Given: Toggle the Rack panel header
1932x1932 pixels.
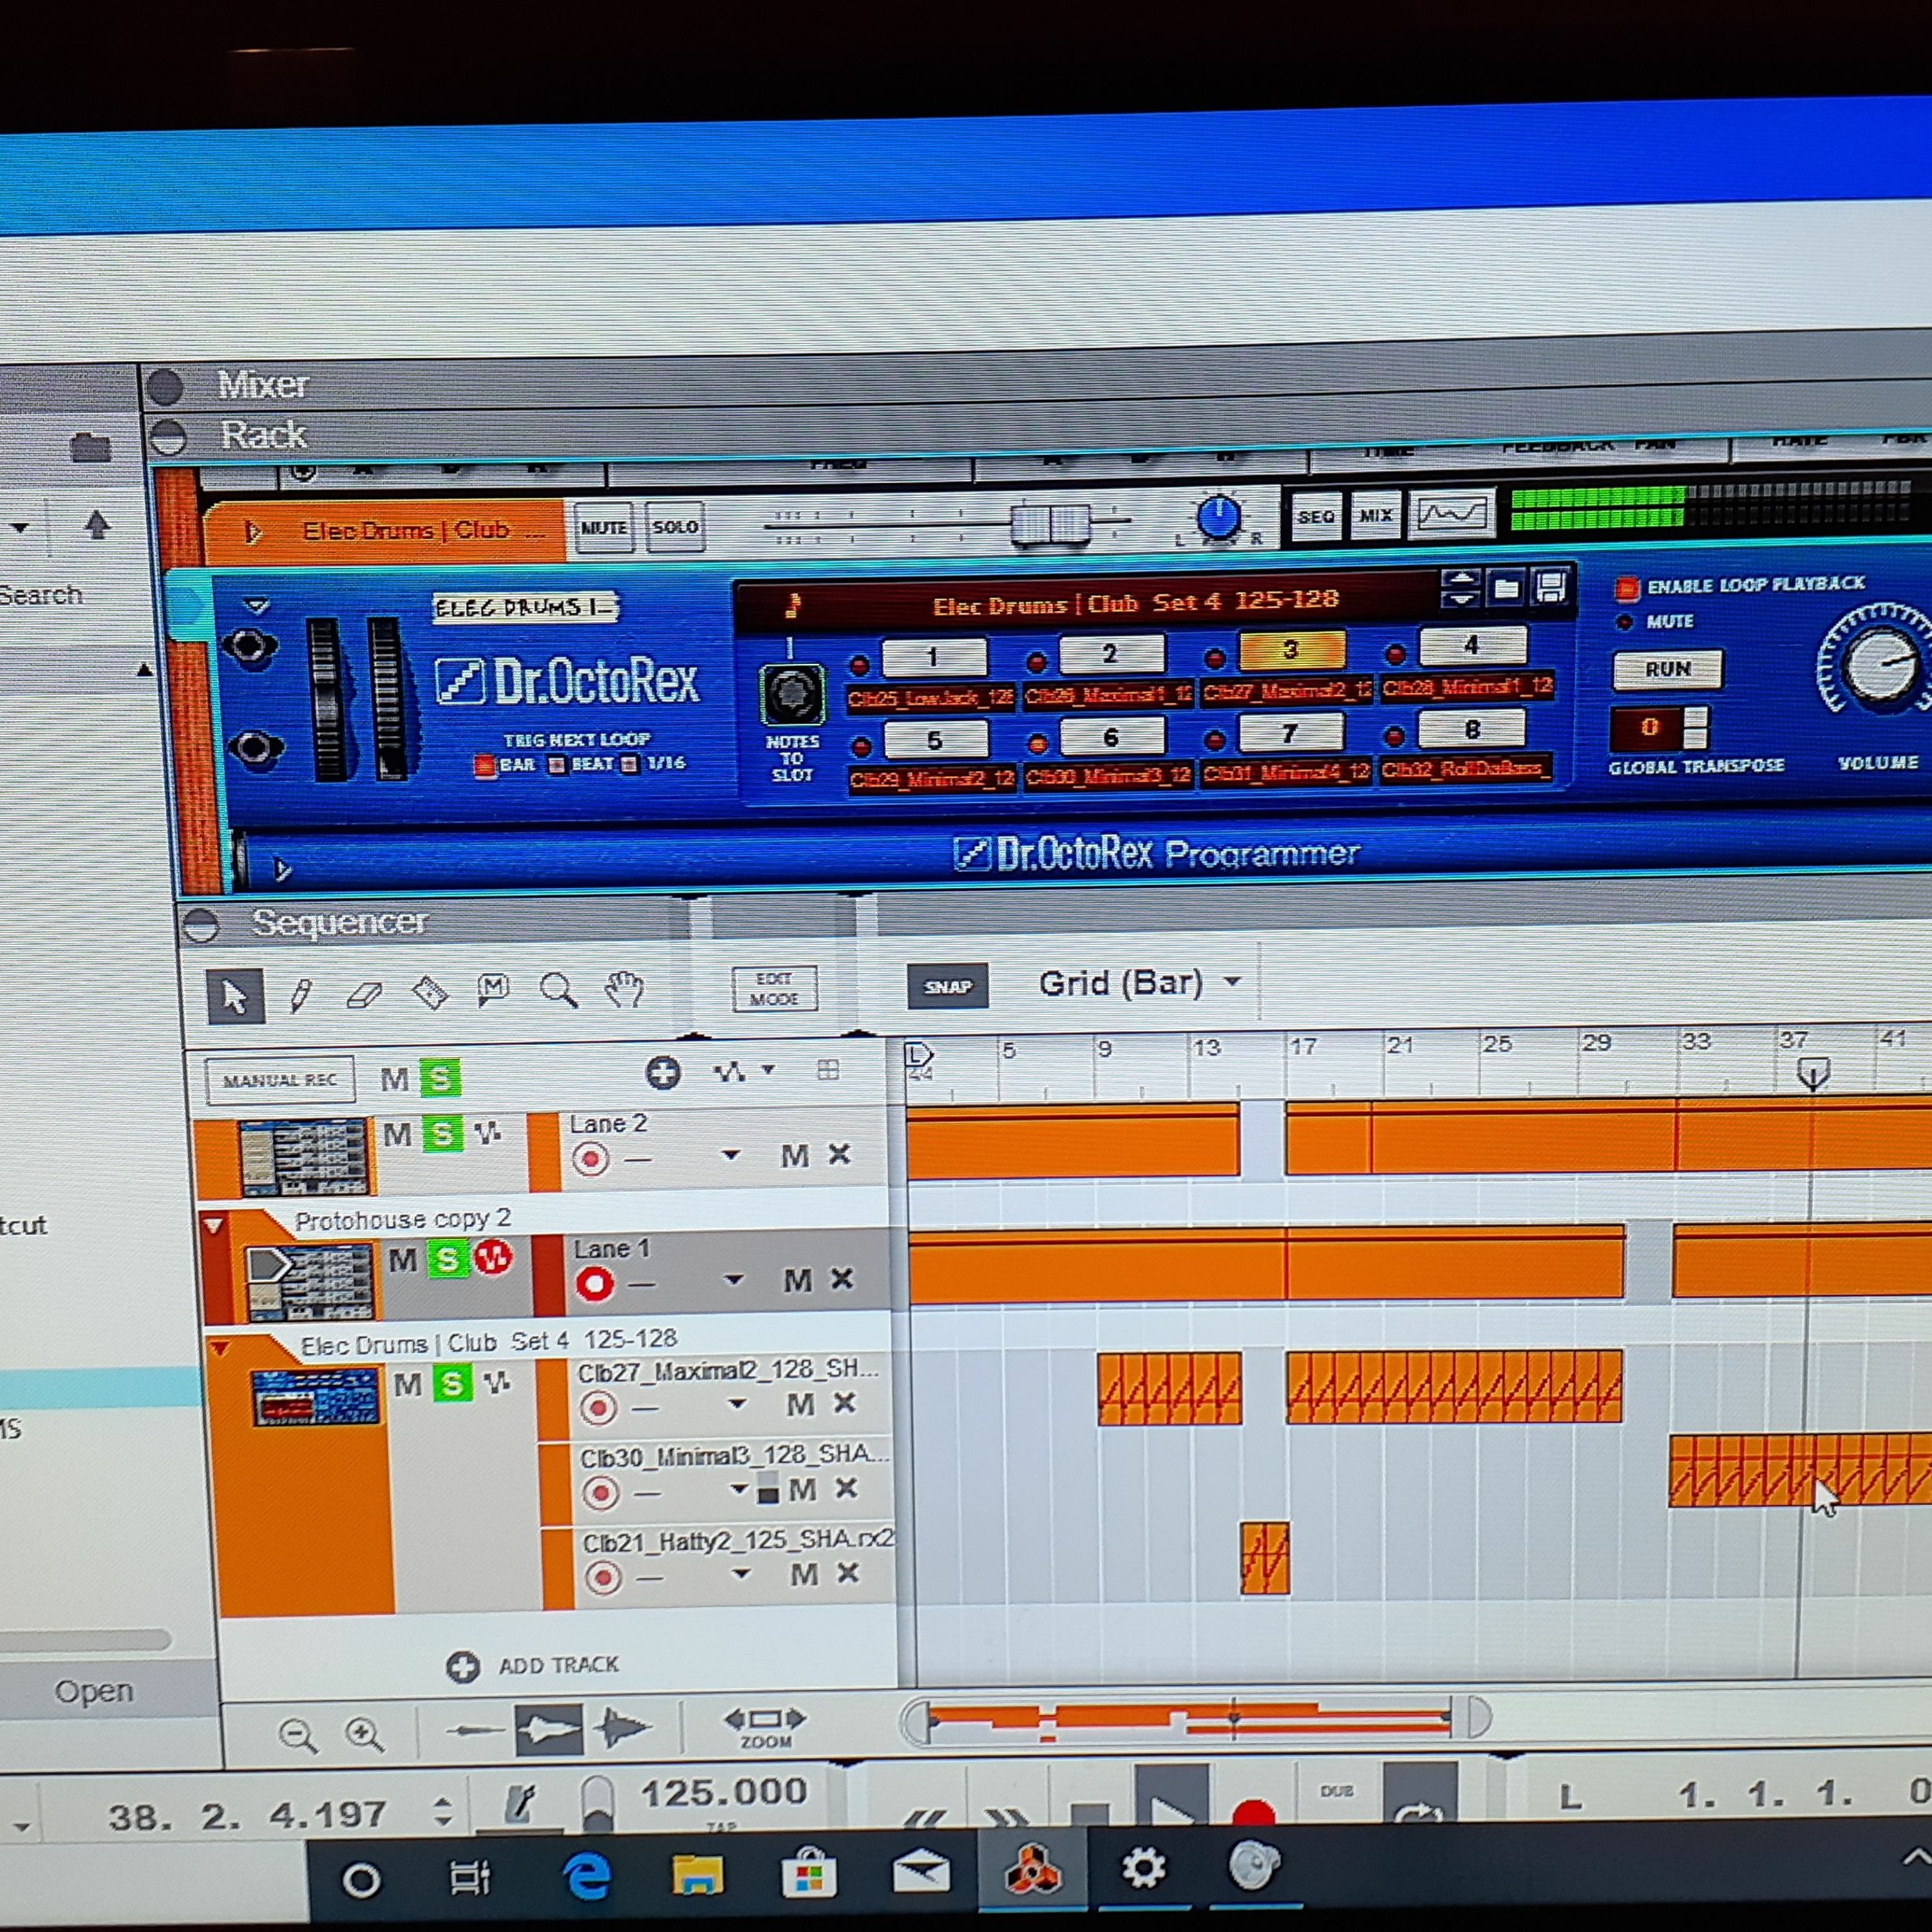Looking at the screenshot, I should click(x=263, y=435).
